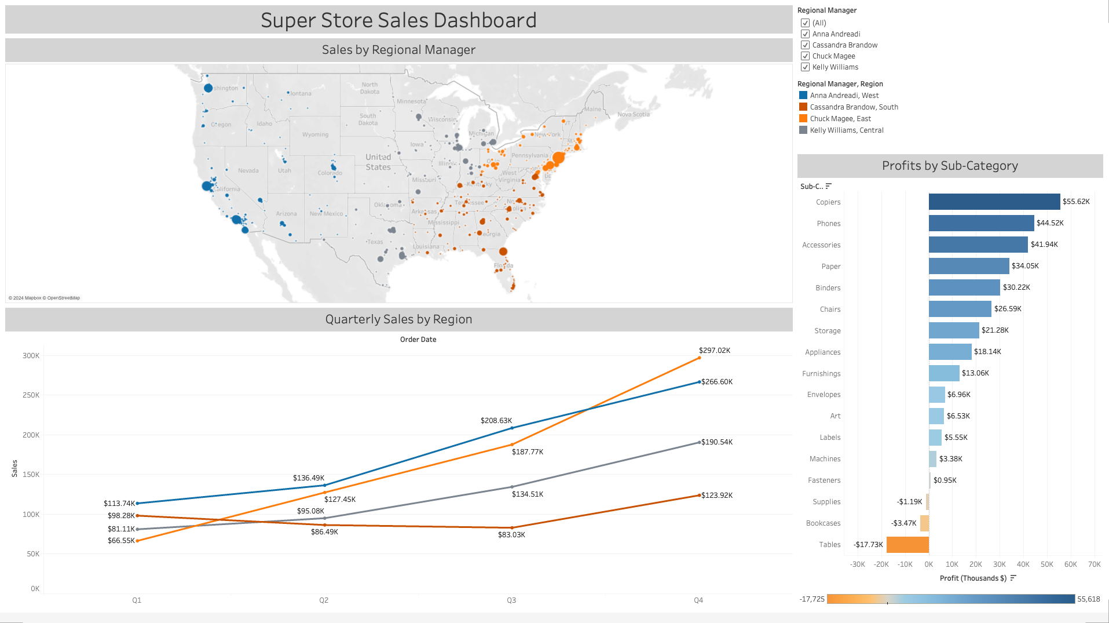The width and height of the screenshot is (1109, 623).
Task: Click the Profits by Sub-Category title
Action: [x=950, y=166]
